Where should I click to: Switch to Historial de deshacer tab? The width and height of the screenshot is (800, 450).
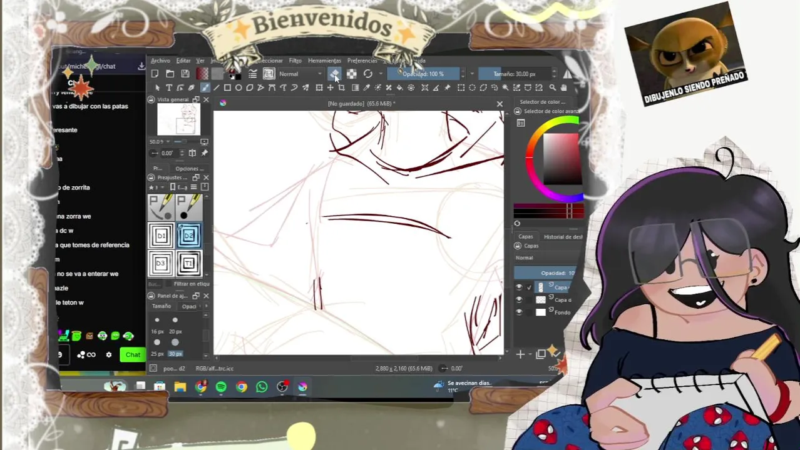[563, 237]
